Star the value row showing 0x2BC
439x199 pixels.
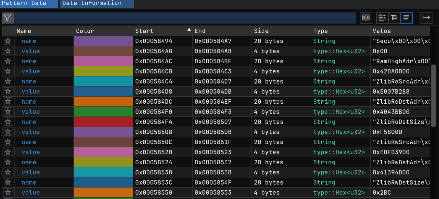point(8,193)
